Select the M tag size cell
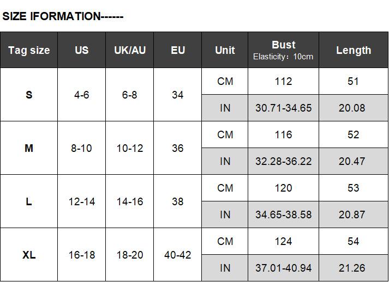389x282 pixels. [x=29, y=148]
